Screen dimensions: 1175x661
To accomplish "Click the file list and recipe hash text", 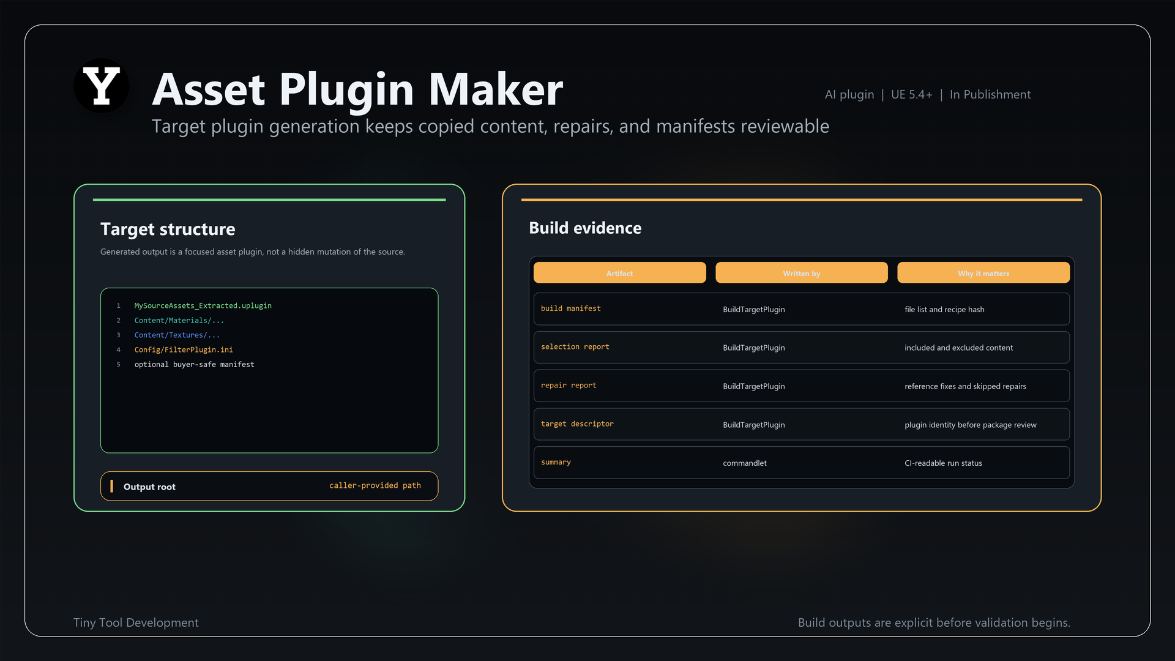I will pos(944,309).
